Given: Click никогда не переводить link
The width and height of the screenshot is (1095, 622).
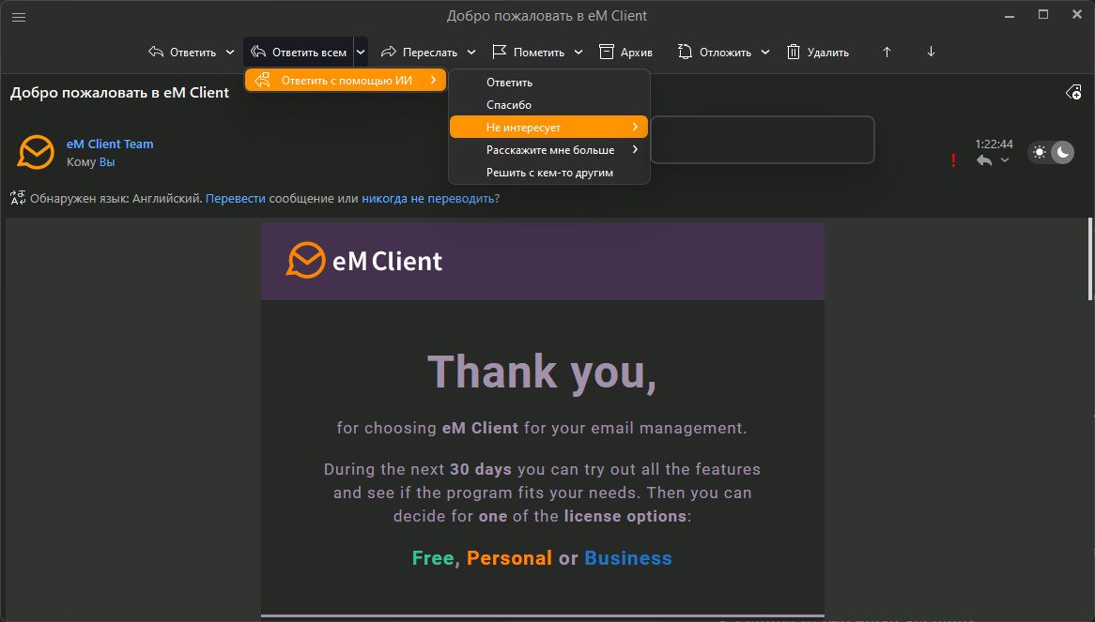Looking at the screenshot, I should (x=427, y=198).
